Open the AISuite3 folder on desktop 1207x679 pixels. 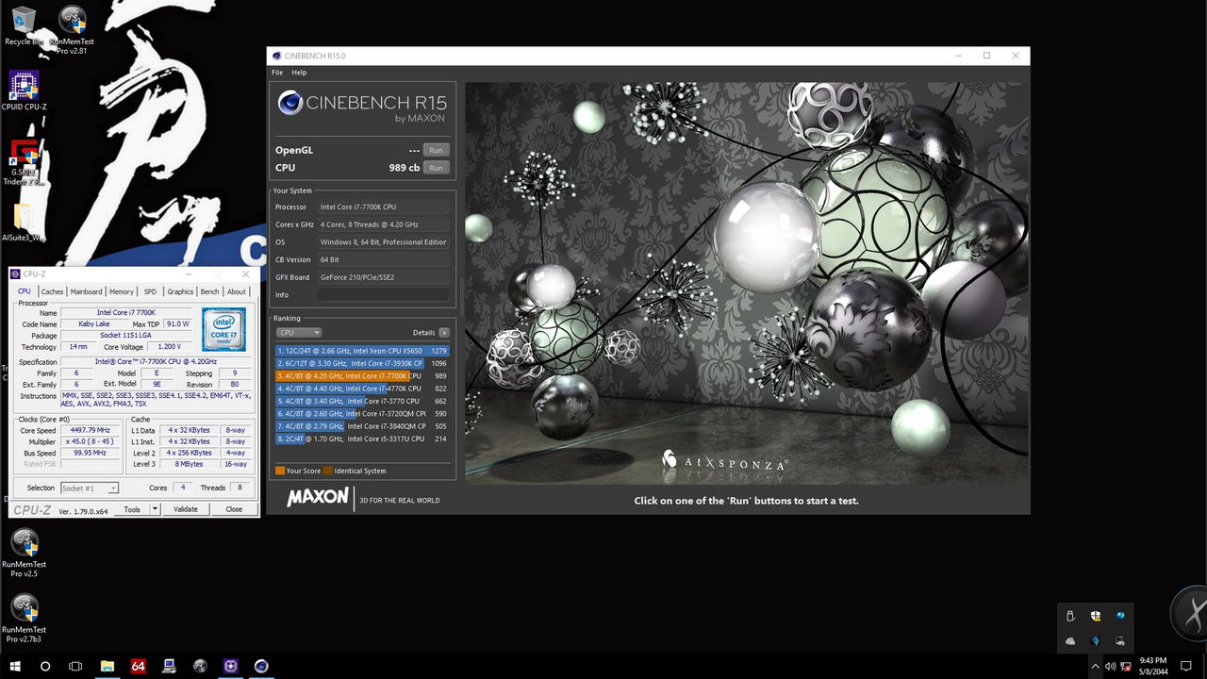[x=24, y=223]
